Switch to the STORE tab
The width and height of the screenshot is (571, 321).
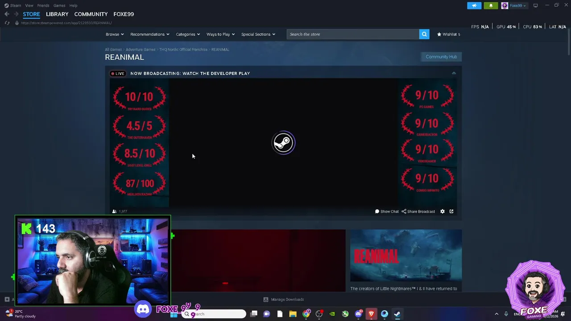tap(31, 14)
